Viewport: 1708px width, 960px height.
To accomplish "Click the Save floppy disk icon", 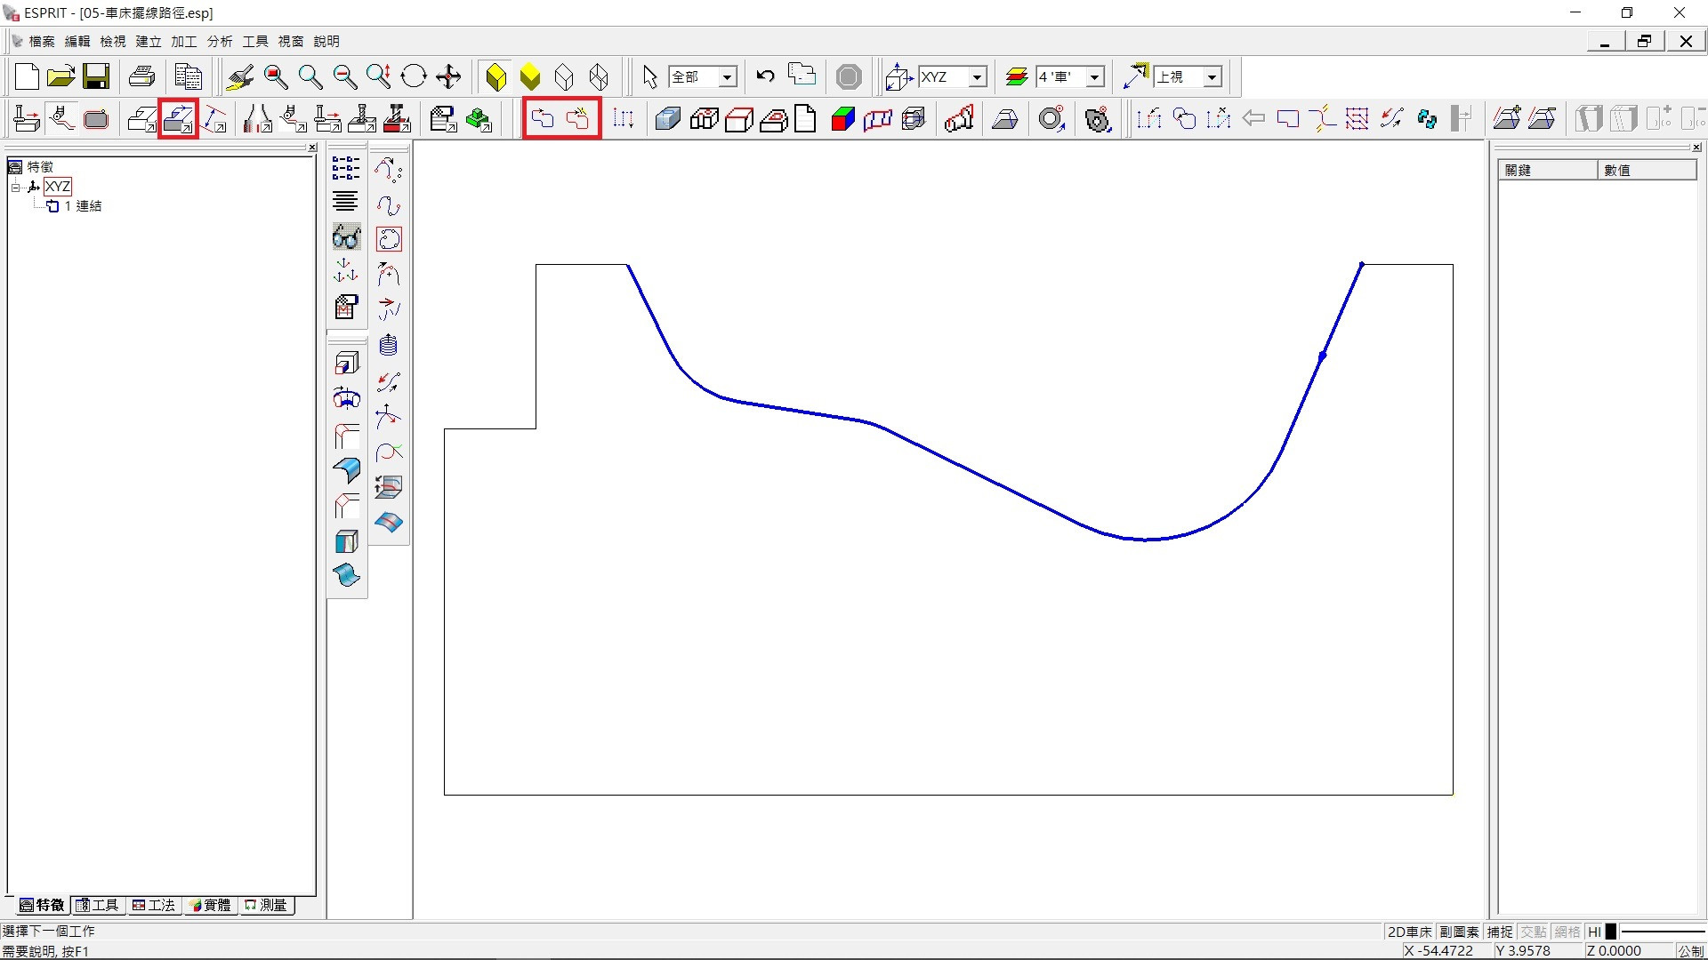I will [96, 76].
